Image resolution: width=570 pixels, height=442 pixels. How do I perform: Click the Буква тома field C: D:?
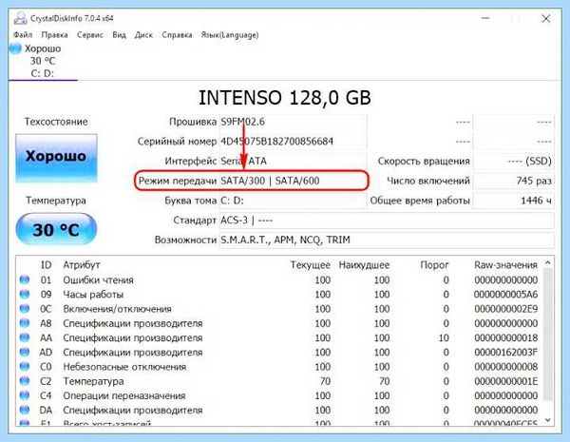293,201
